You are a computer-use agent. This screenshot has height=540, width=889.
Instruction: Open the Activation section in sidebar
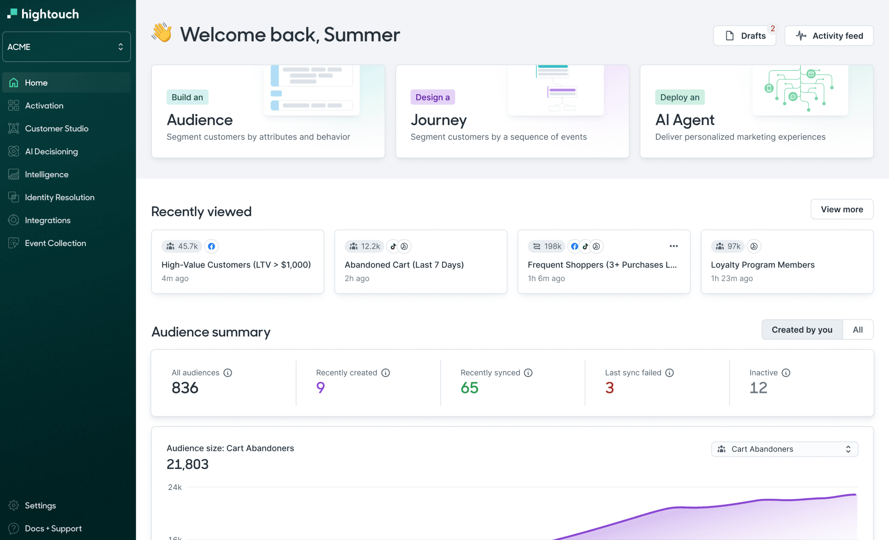click(44, 105)
